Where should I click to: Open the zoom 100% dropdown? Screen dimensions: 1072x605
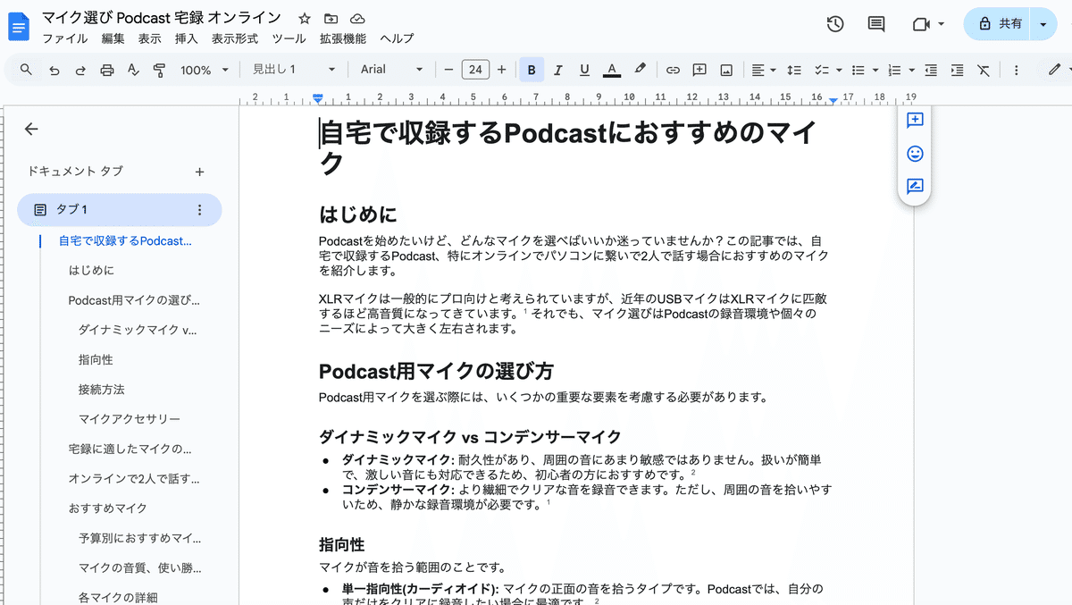pos(204,70)
